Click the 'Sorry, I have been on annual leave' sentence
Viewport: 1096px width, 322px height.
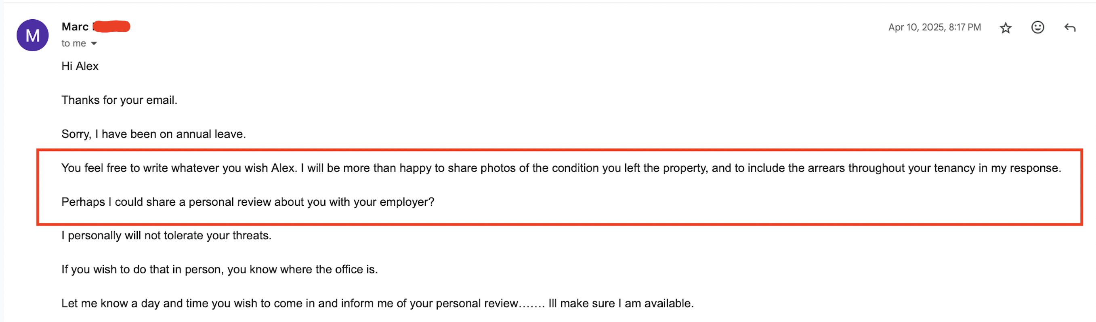pyautogui.click(x=153, y=134)
